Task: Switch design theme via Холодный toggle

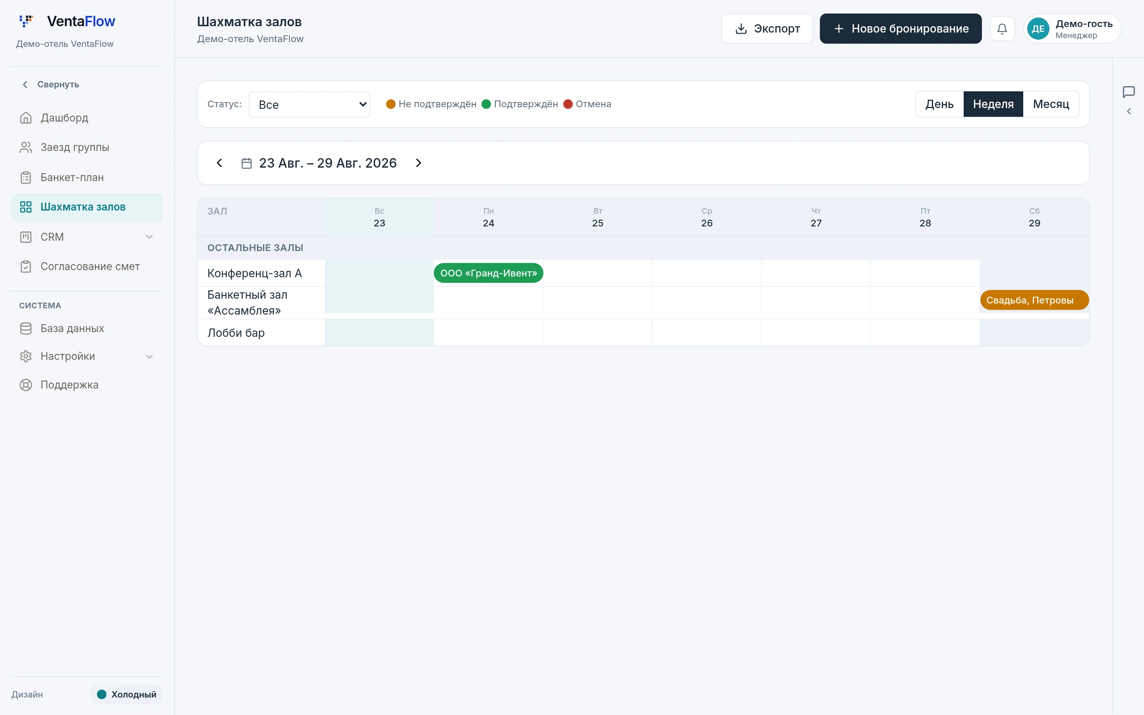Action: tap(127, 694)
